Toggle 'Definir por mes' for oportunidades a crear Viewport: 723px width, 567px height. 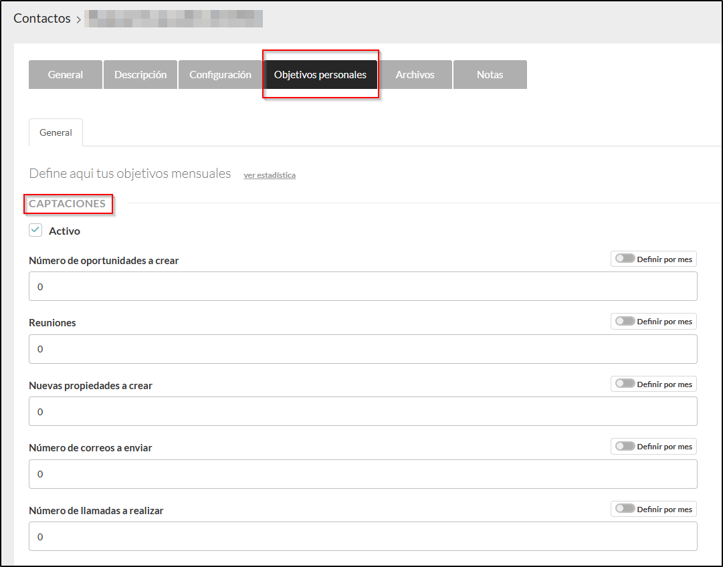(625, 259)
